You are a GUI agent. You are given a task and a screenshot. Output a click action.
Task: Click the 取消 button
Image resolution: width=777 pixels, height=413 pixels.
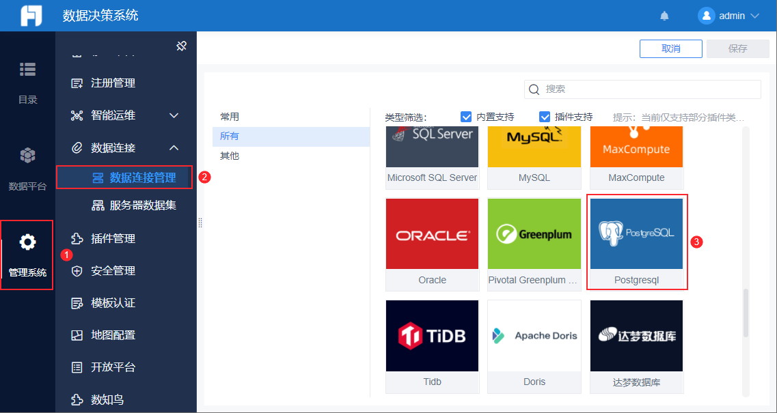coord(670,48)
